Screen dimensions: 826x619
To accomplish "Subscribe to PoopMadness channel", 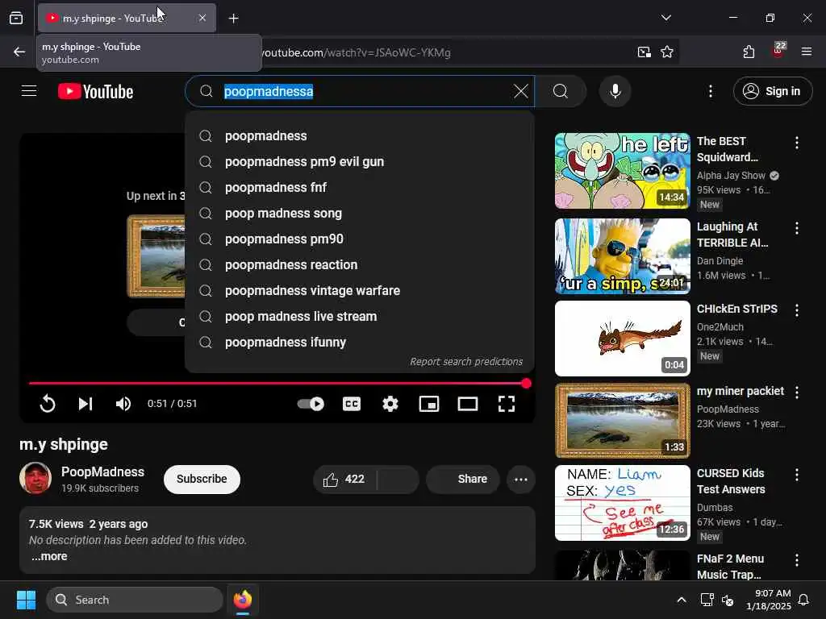I will point(202,479).
